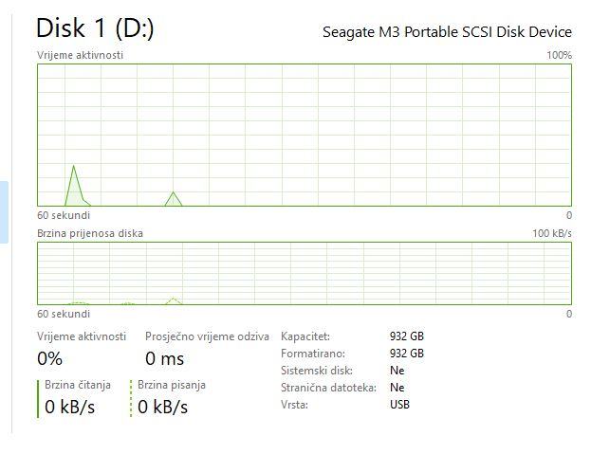Click the selected blue sidebar item edge
The height and width of the screenshot is (454, 591).
click(4, 212)
